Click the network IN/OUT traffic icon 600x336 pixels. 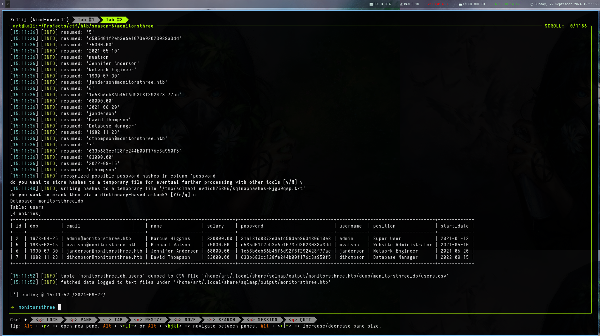[460, 4]
